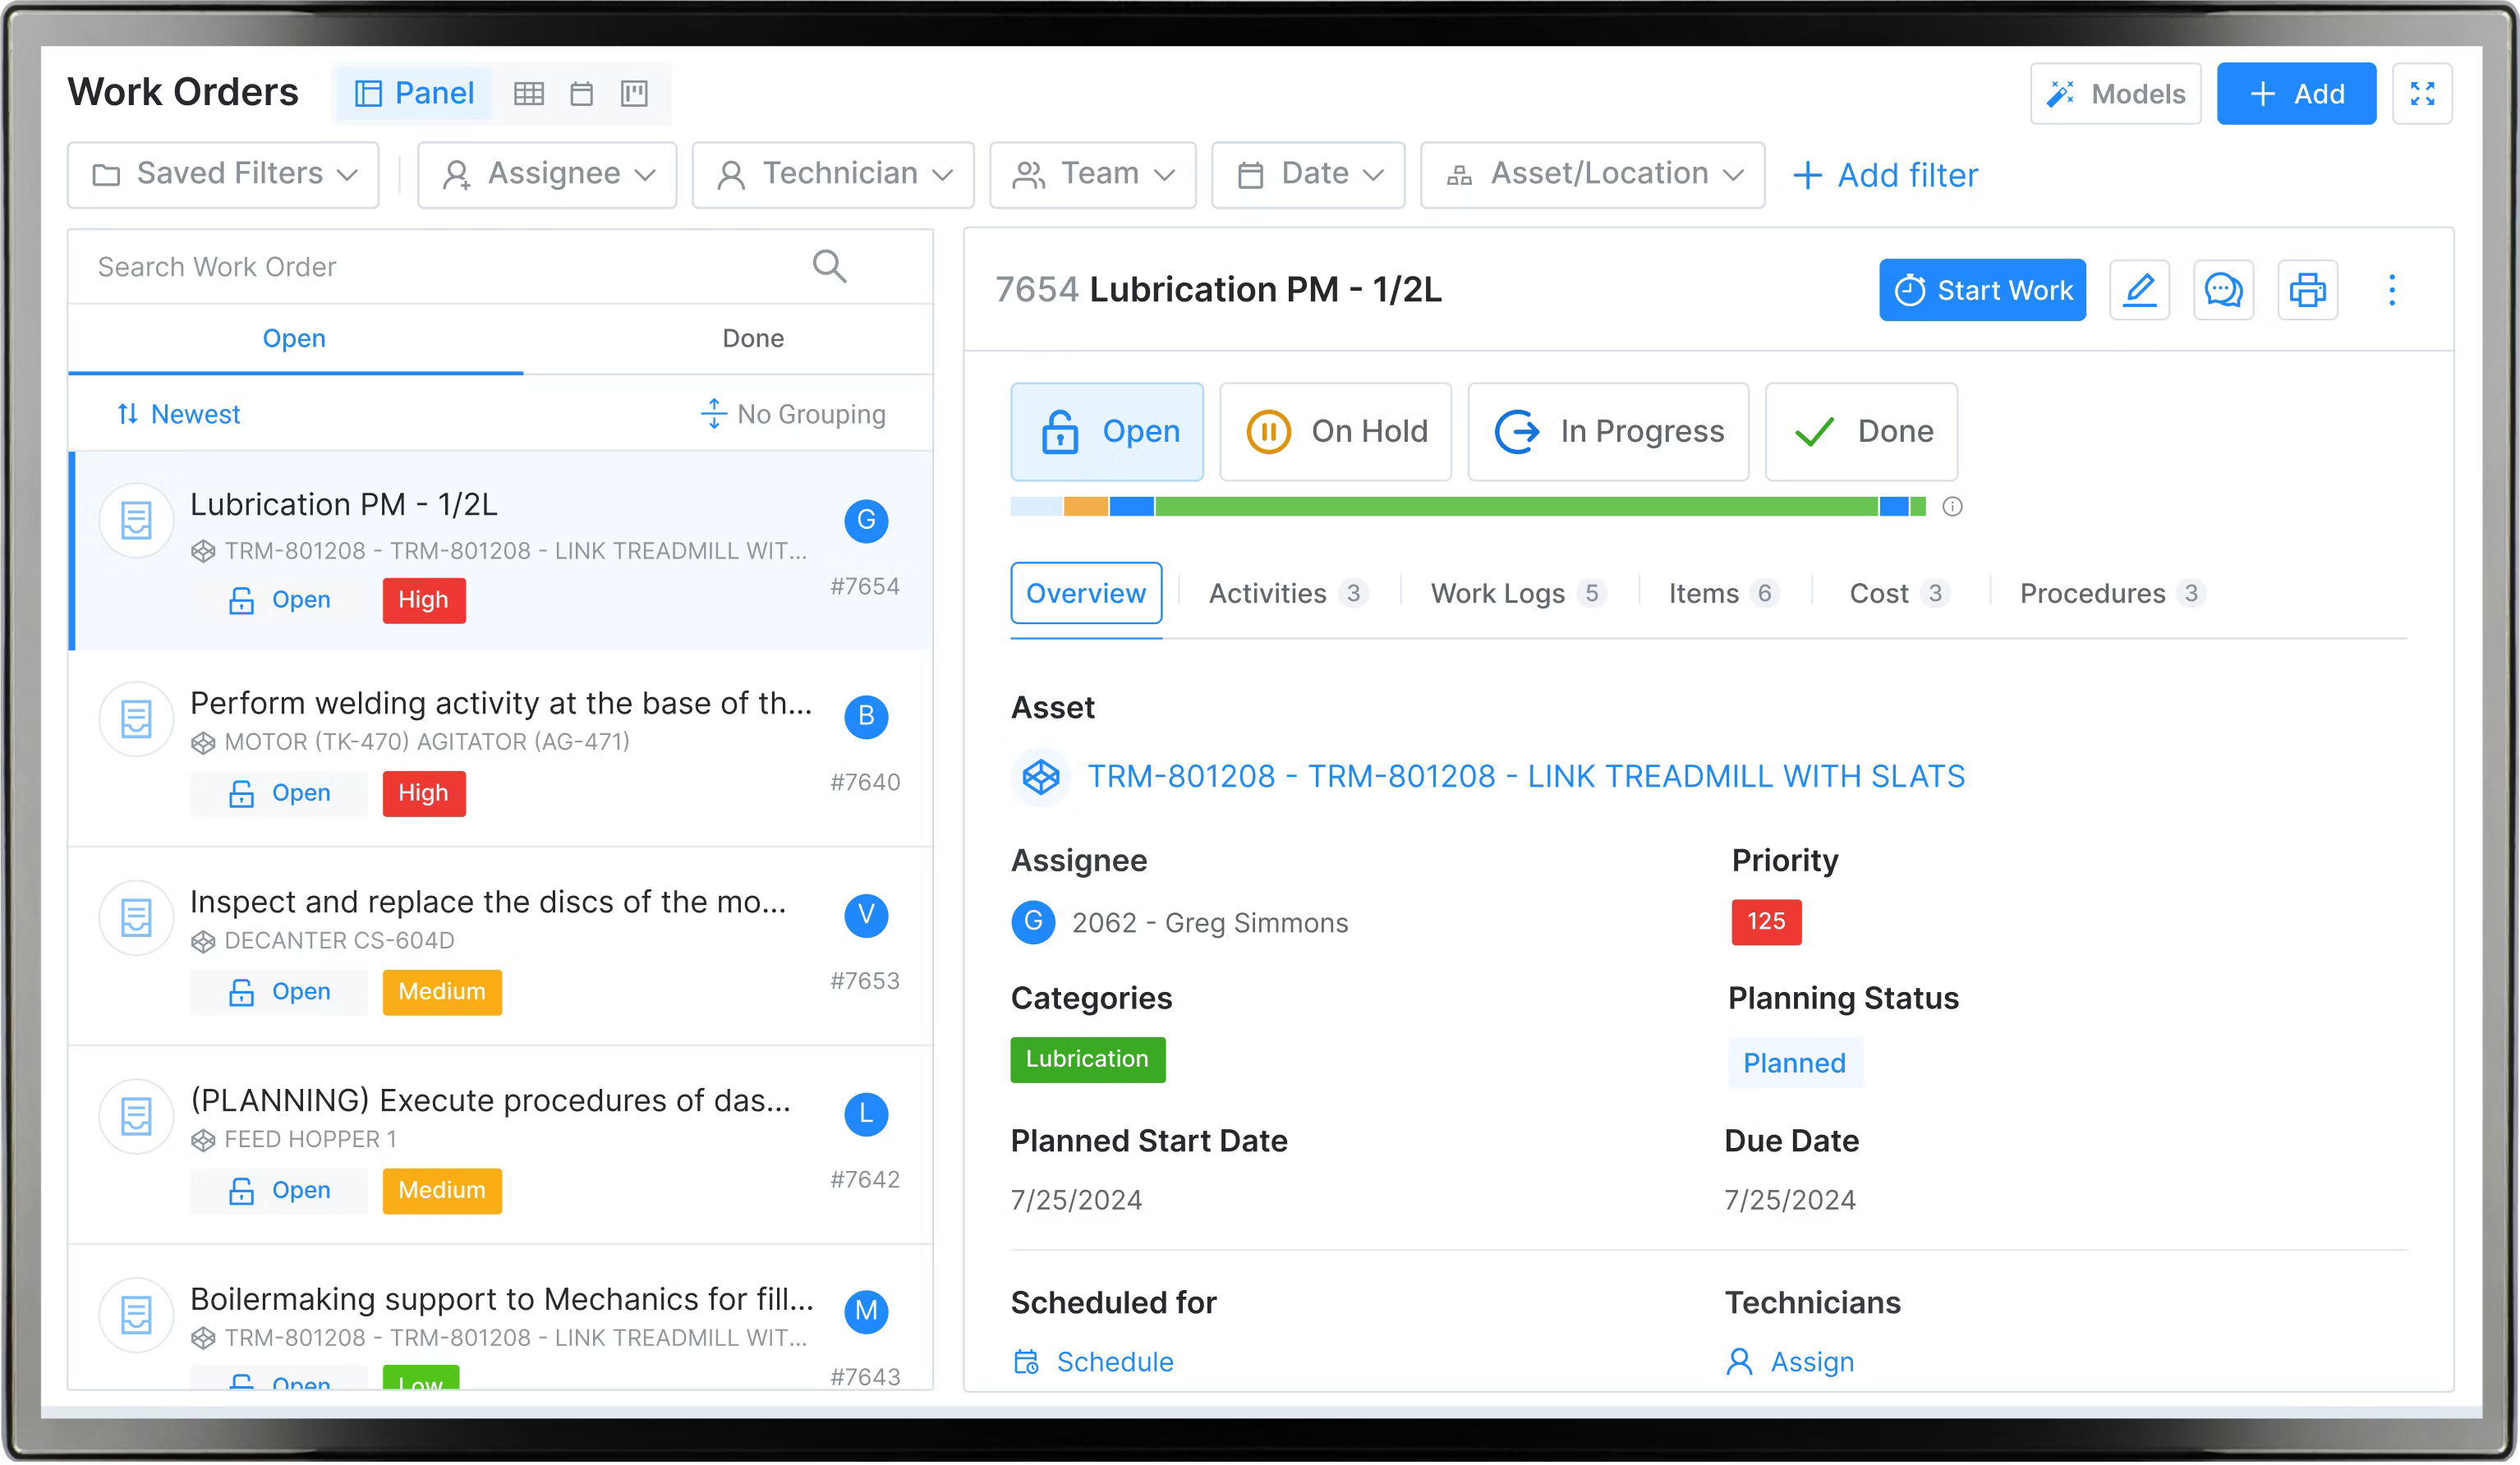The width and height of the screenshot is (2520, 1465).
Task: Set status to In Progress
Action: tap(1608, 431)
